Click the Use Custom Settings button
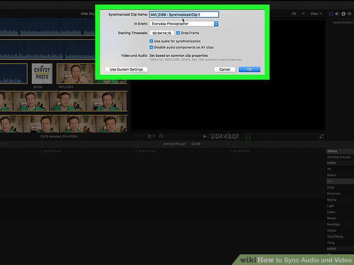 click(x=126, y=69)
